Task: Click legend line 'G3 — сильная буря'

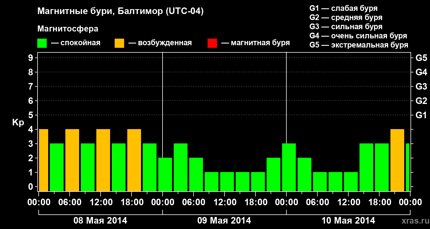Action: point(346,27)
